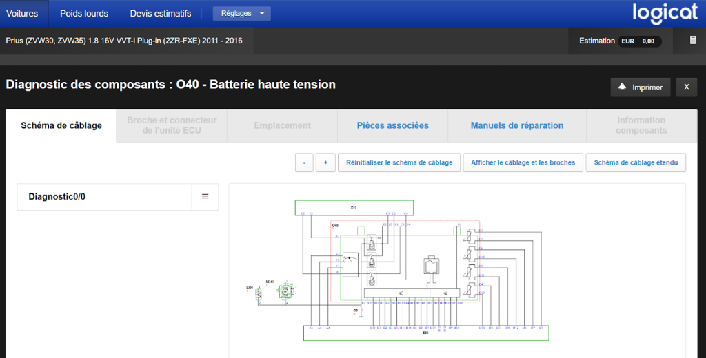Open the Voitures menu
Image resolution: width=706 pixels, height=358 pixels.
[22, 14]
